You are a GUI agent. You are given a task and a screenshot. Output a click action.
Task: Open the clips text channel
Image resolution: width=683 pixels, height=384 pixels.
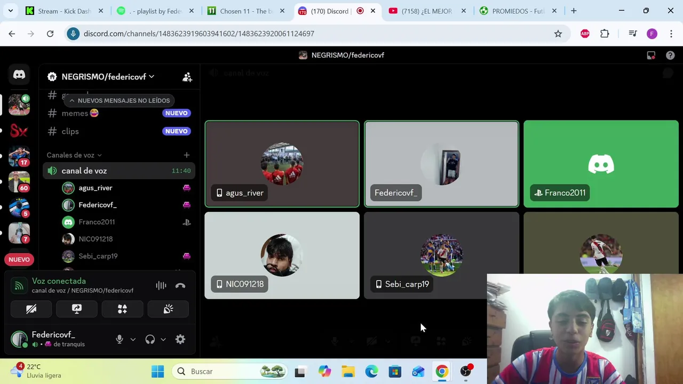click(x=118, y=131)
